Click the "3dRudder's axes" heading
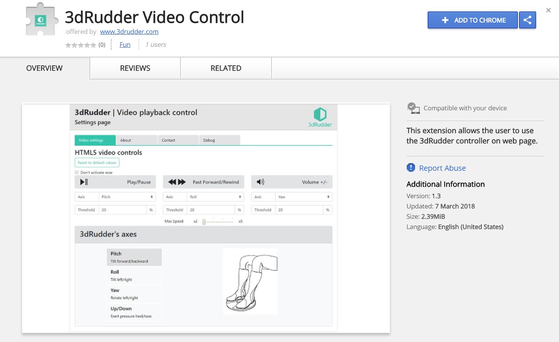559x342 pixels. point(108,234)
